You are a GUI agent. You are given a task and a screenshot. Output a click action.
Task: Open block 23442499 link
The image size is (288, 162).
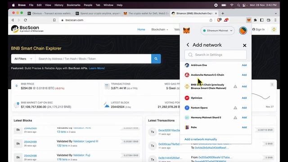pyautogui.click(x=30, y=142)
